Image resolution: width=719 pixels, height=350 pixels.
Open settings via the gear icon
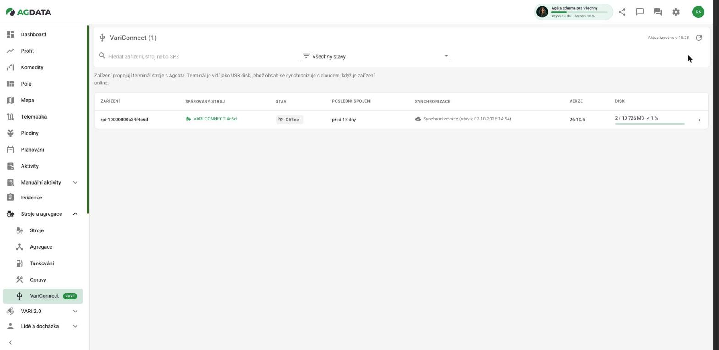pos(676,12)
